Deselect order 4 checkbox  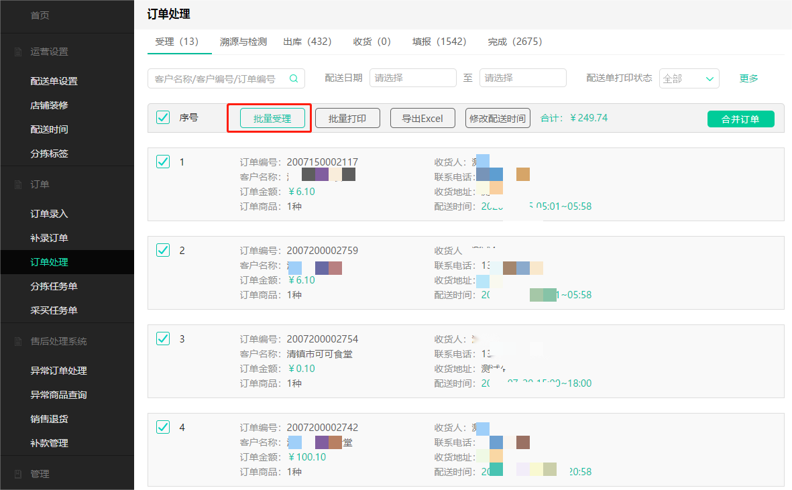coord(163,427)
